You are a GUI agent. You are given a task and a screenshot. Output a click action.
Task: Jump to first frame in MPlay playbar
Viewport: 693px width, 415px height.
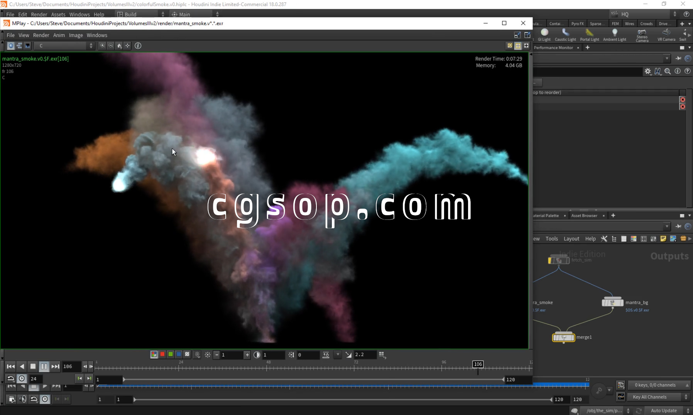click(11, 366)
